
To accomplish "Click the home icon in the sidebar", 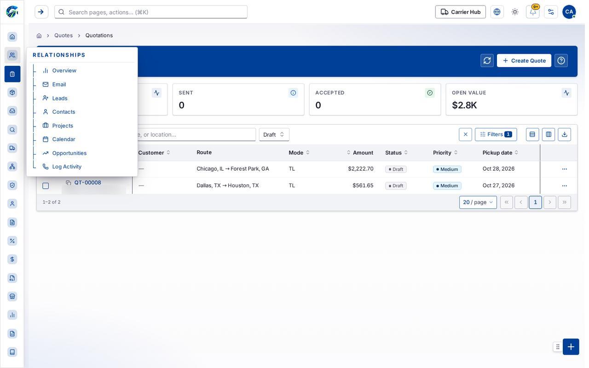I will [12, 37].
